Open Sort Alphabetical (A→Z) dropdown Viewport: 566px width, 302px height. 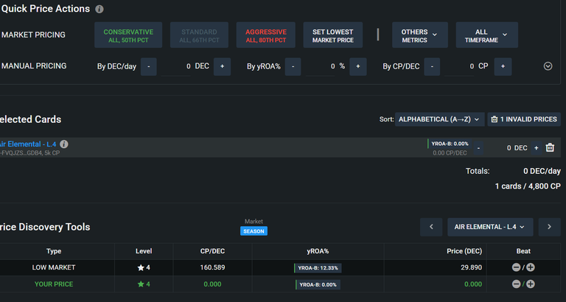439,119
